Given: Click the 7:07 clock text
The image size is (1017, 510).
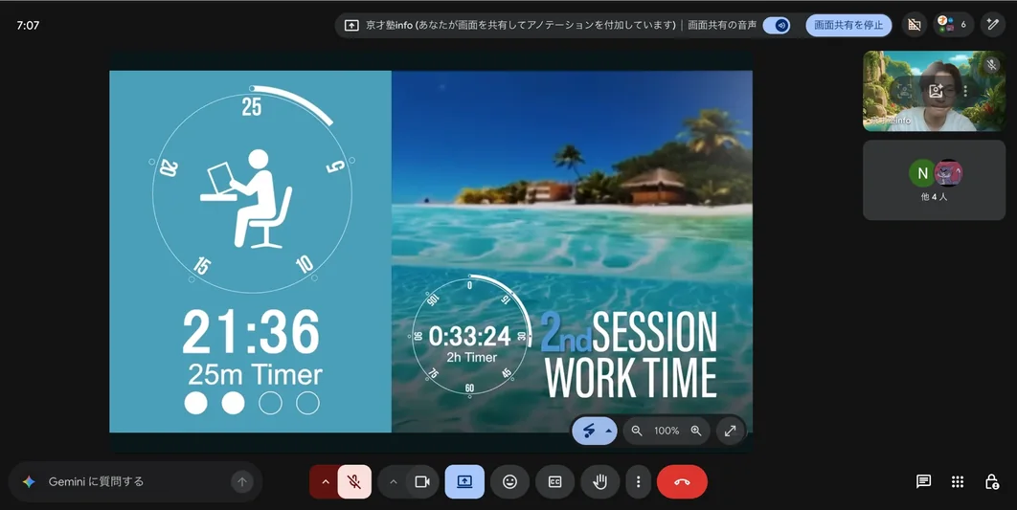Looking at the screenshot, I should pyautogui.click(x=28, y=25).
